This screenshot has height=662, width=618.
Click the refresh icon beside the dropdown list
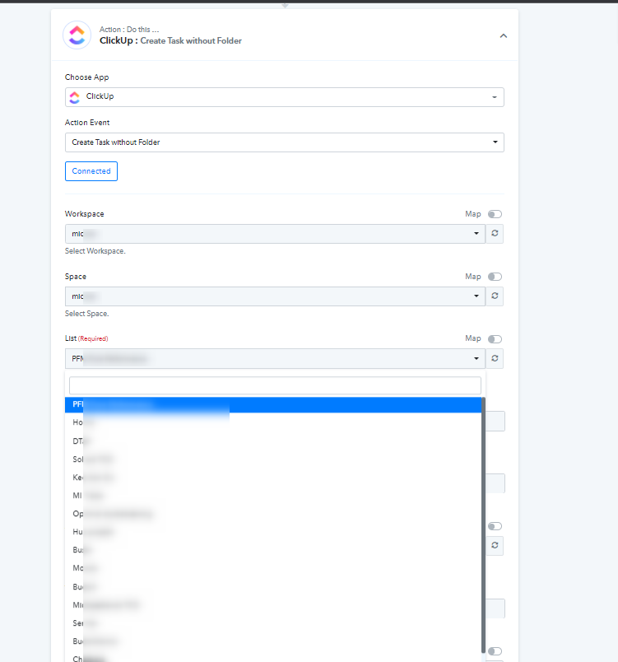pos(495,545)
